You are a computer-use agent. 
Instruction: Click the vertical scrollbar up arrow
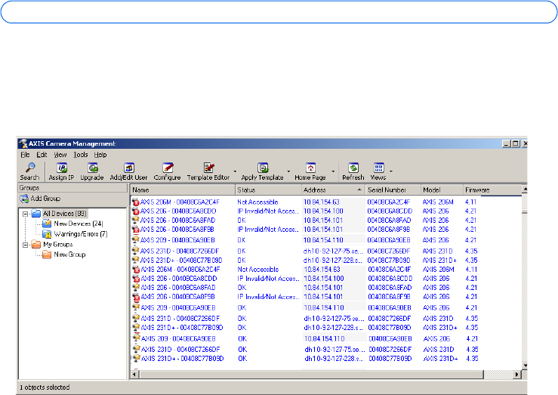(x=525, y=190)
